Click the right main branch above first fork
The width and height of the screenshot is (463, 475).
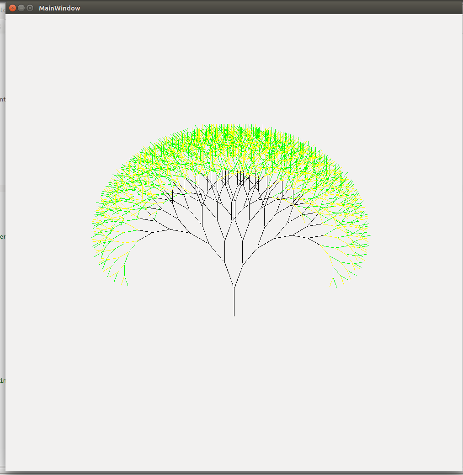[x=238, y=275]
